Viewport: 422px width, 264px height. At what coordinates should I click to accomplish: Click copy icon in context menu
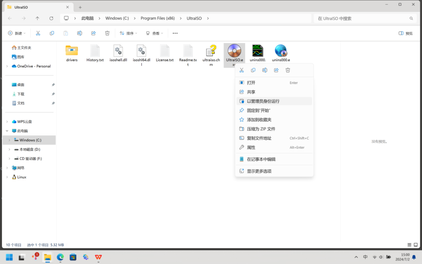(x=253, y=70)
